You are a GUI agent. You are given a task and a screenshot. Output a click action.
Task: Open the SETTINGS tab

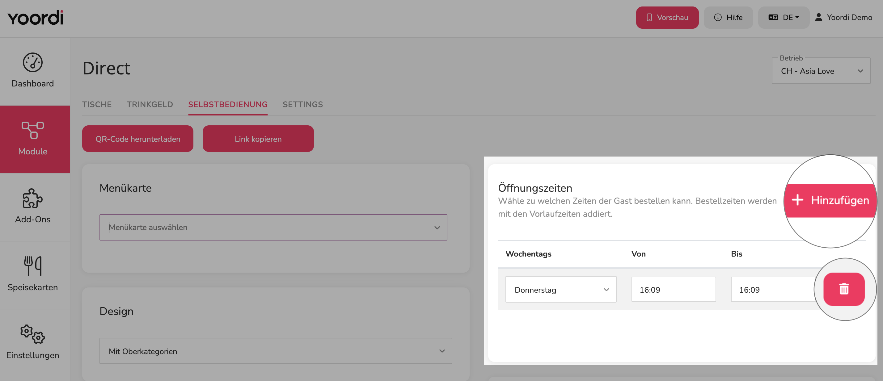click(303, 104)
